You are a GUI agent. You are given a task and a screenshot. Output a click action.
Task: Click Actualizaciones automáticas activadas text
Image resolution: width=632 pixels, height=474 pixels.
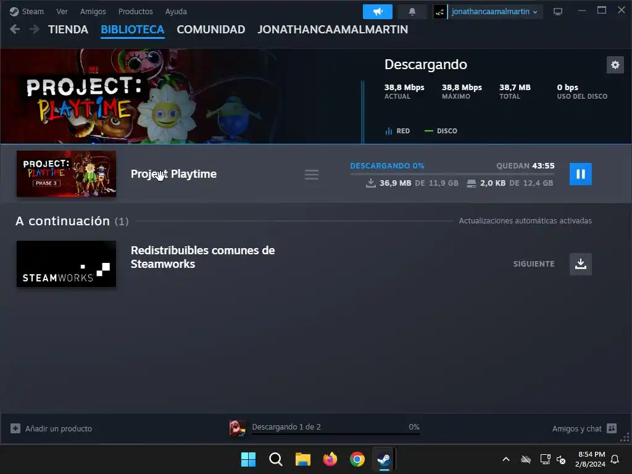click(525, 221)
